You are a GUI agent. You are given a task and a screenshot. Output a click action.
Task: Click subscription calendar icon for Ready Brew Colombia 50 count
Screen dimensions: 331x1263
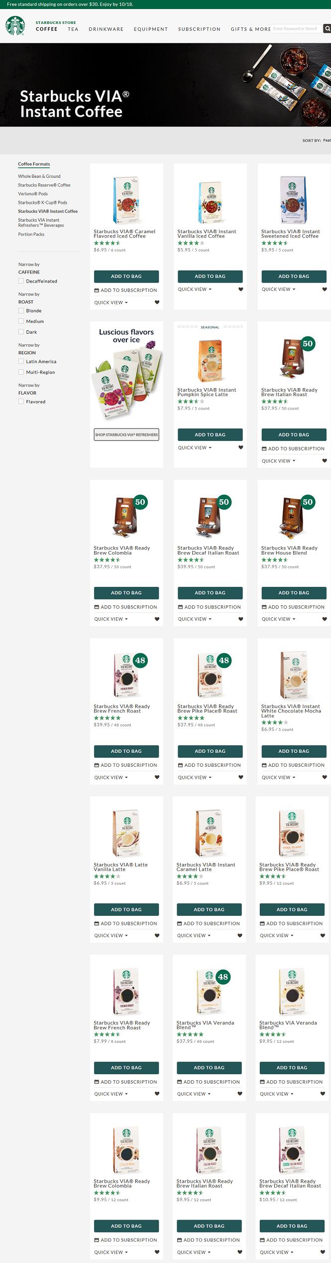97,607
